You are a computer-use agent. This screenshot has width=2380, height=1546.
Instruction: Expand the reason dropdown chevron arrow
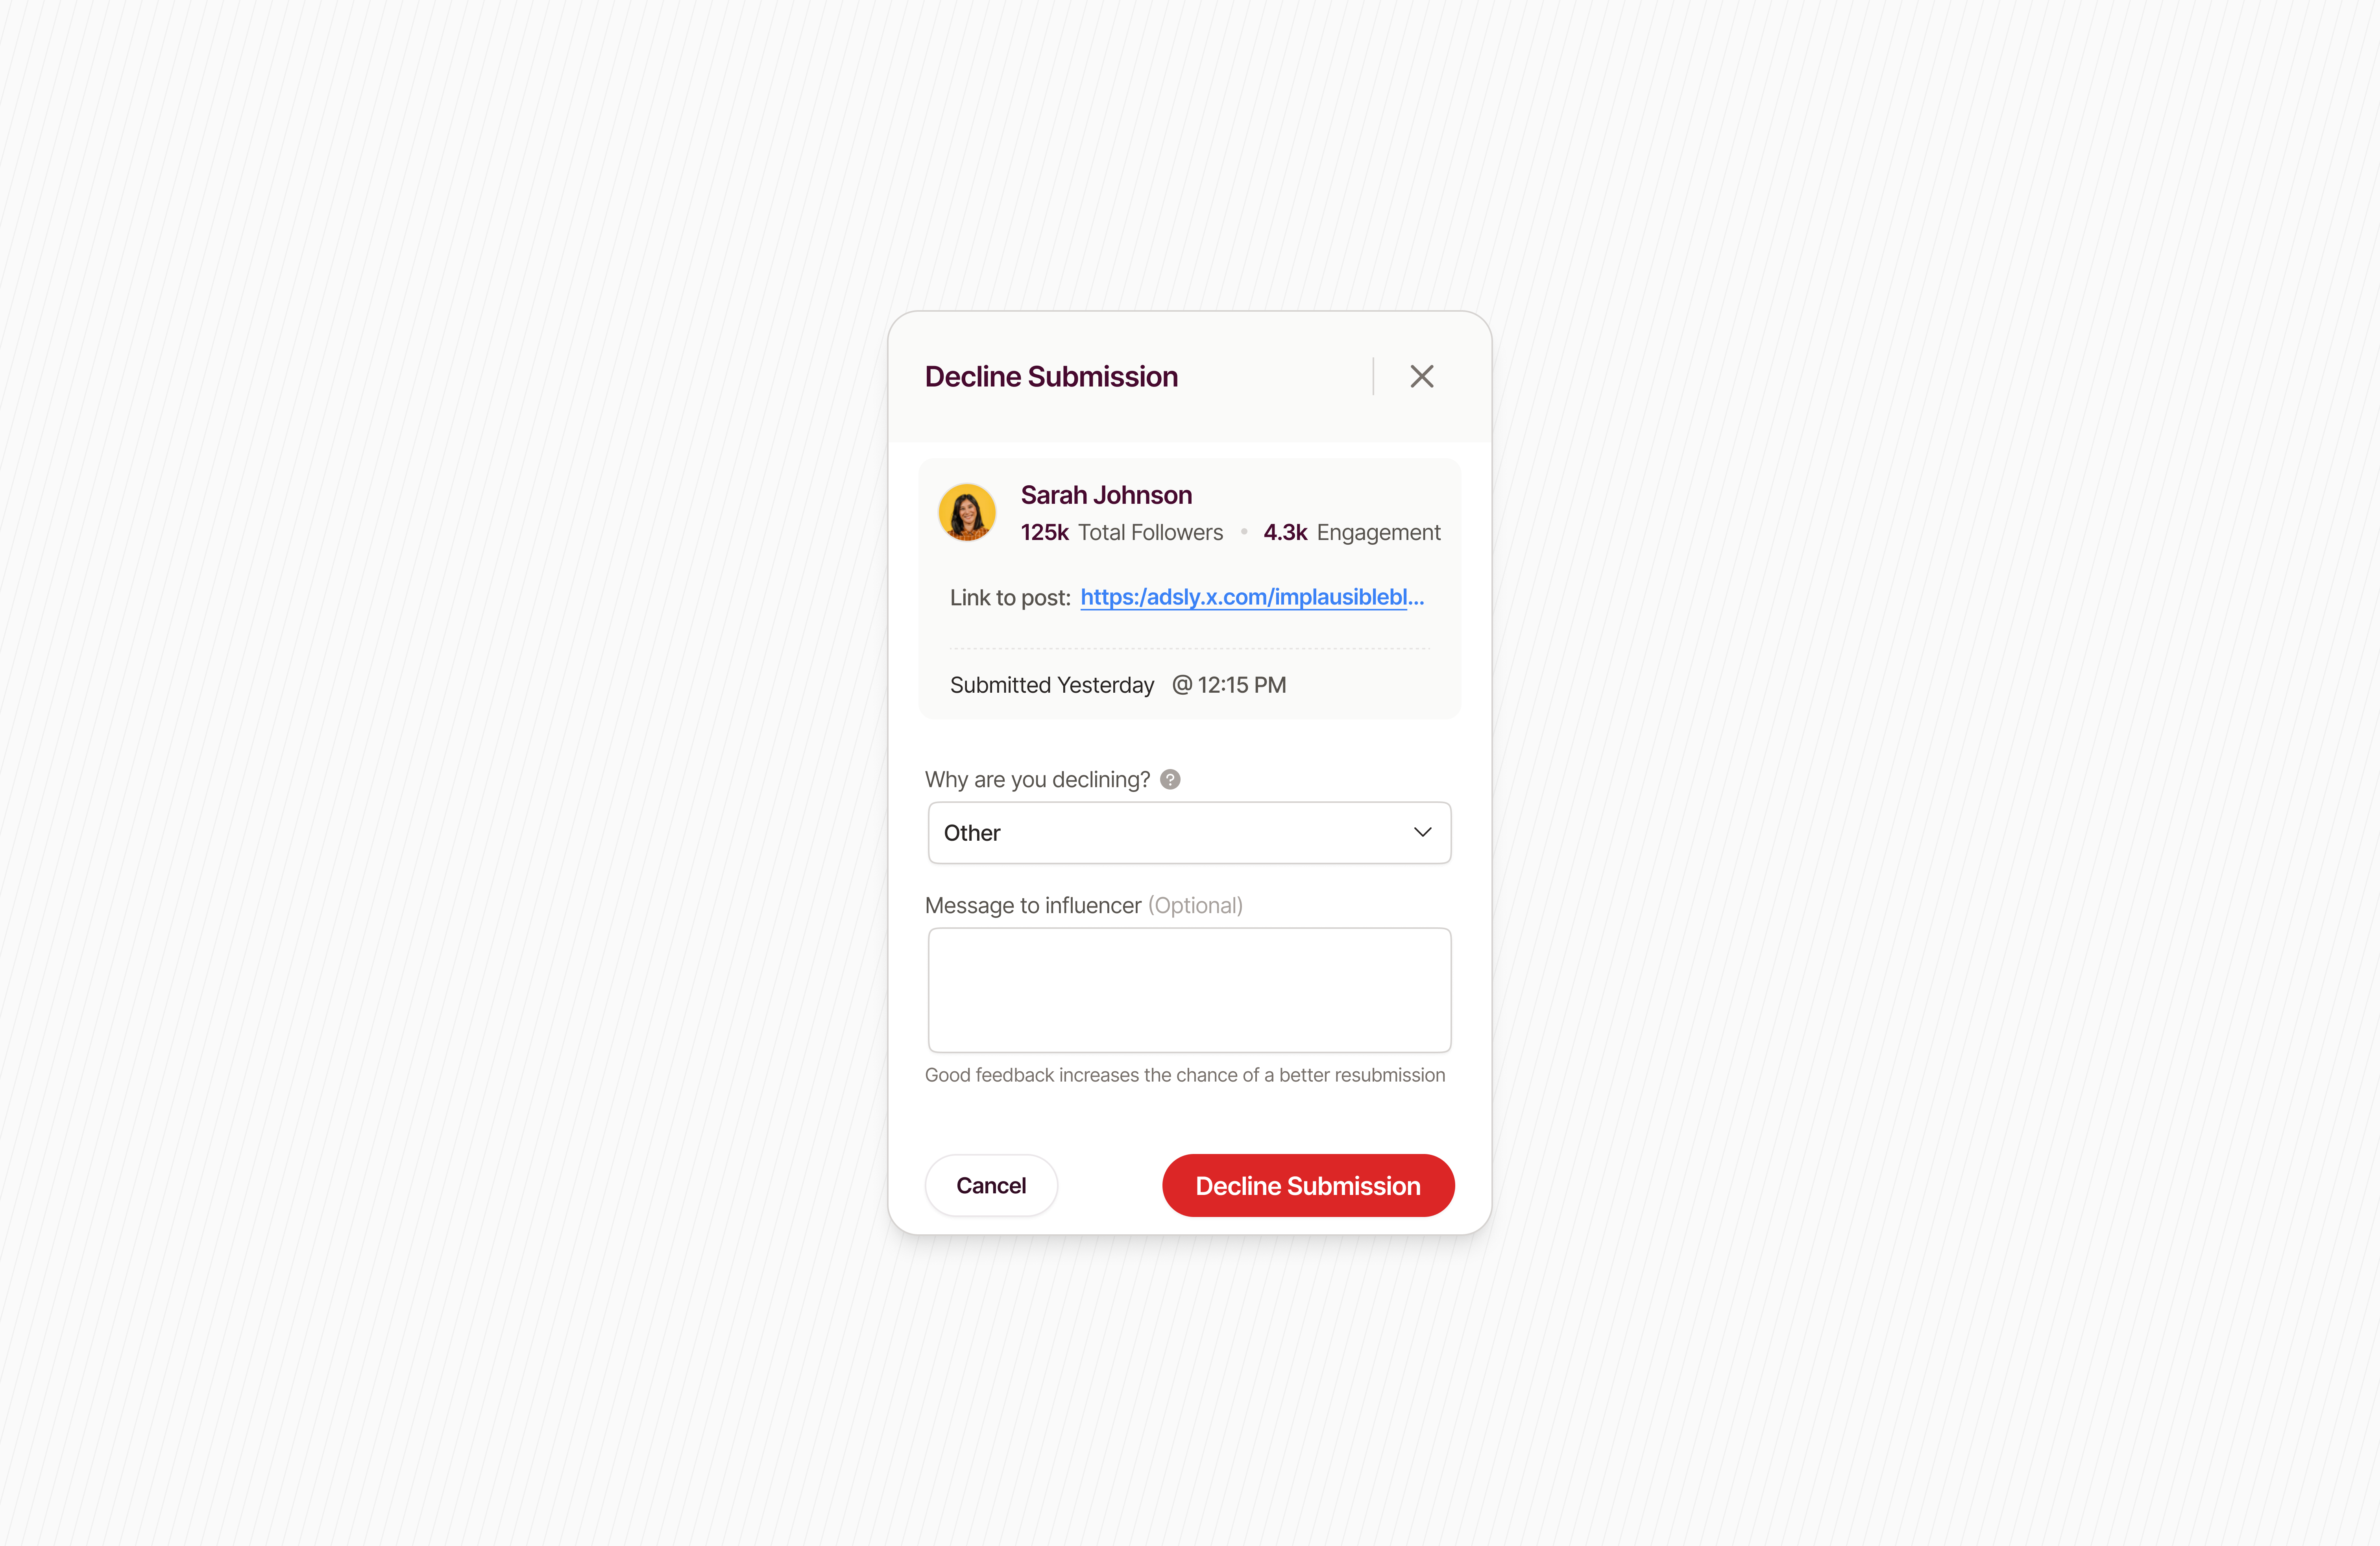point(1422,832)
